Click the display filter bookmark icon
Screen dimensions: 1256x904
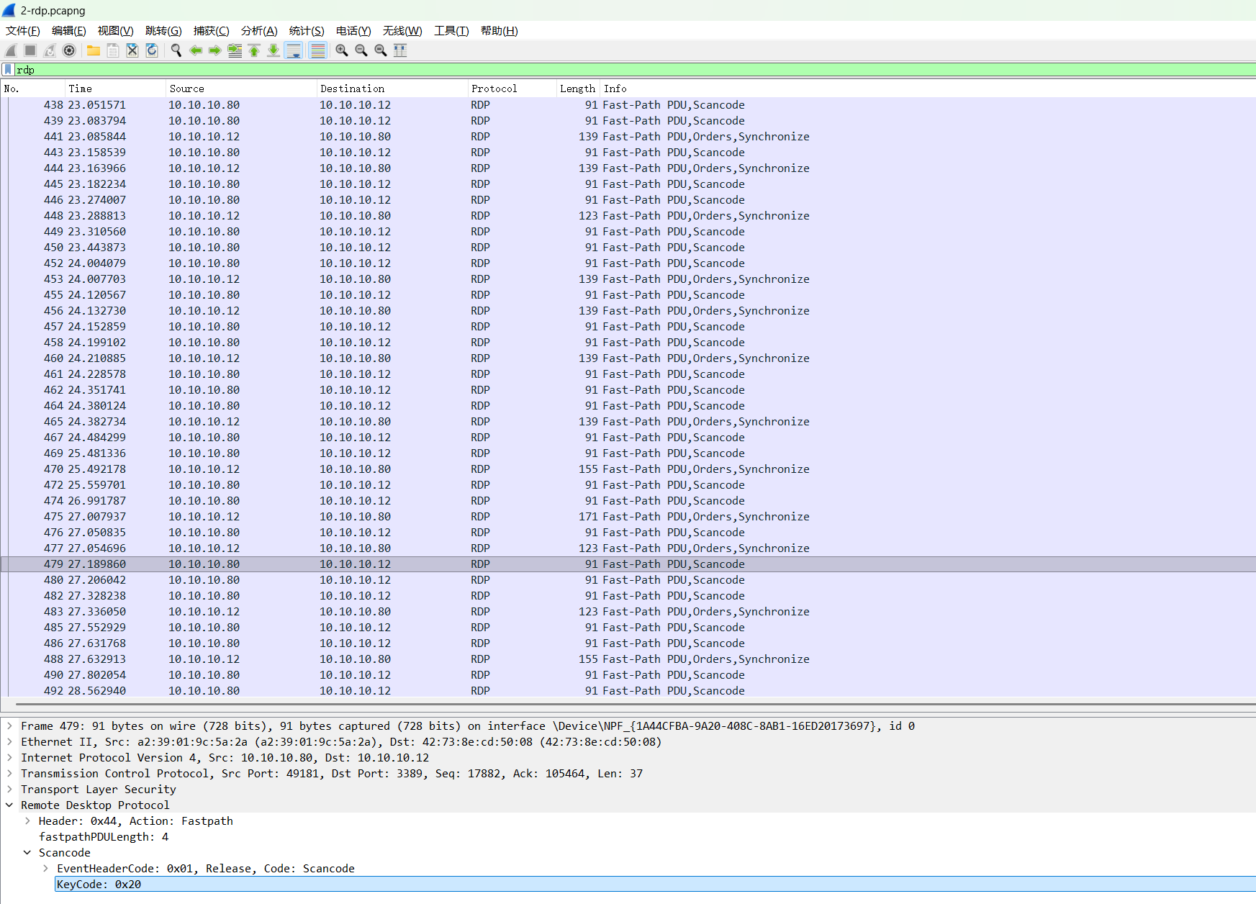click(8, 70)
